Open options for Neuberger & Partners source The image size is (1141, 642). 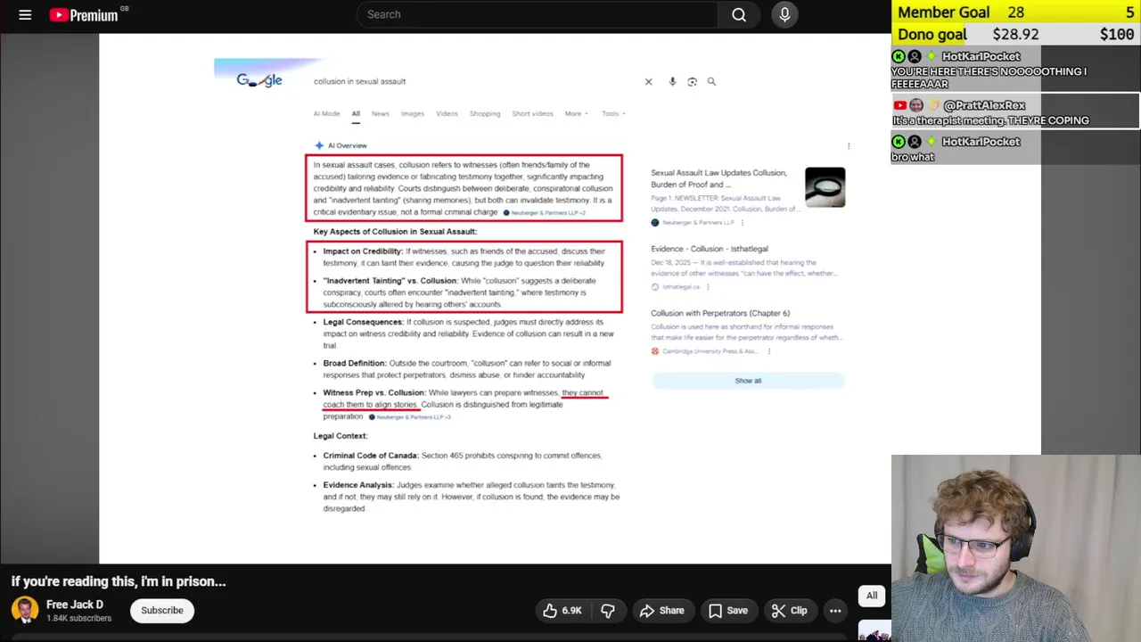[x=743, y=222]
